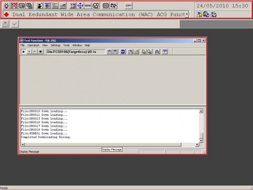The height and width of the screenshot is (190, 253).
Task: Click the icon with blue curved arrow near clock
Action: coord(206,14)
